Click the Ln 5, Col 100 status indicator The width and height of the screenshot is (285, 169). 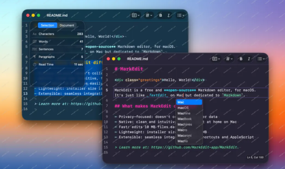255,157
